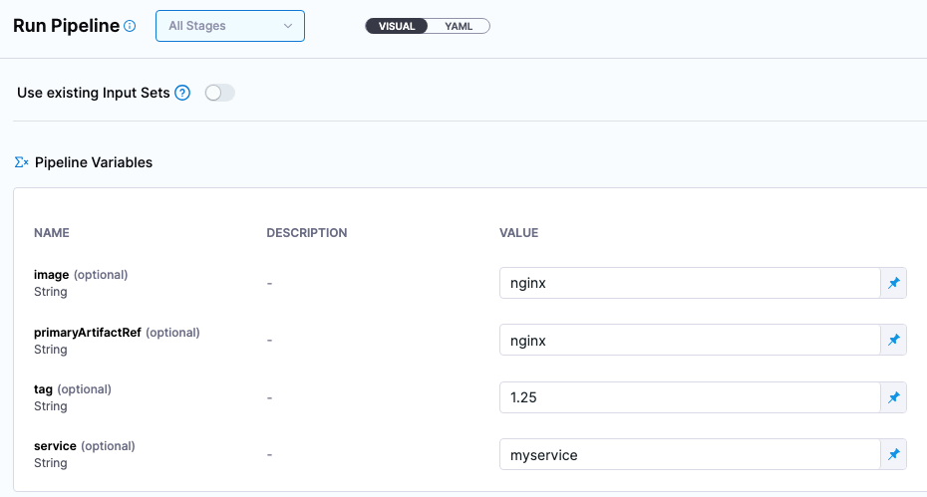Click the pin icon for image variable
This screenshot has height=497, width=927.
point(893,283)
